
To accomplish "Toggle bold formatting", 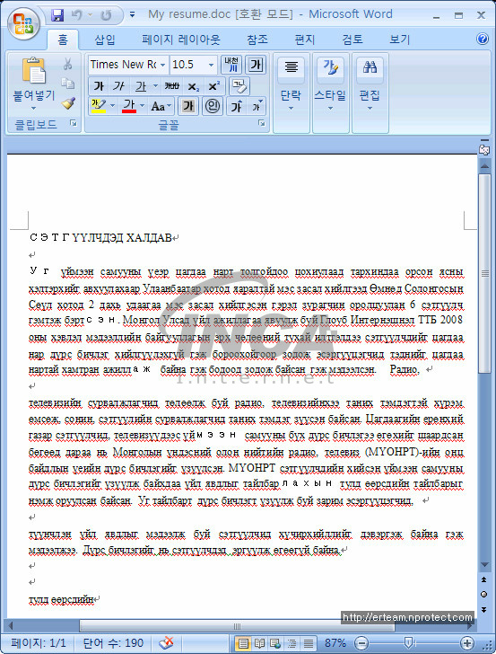I will pos(99,86).
